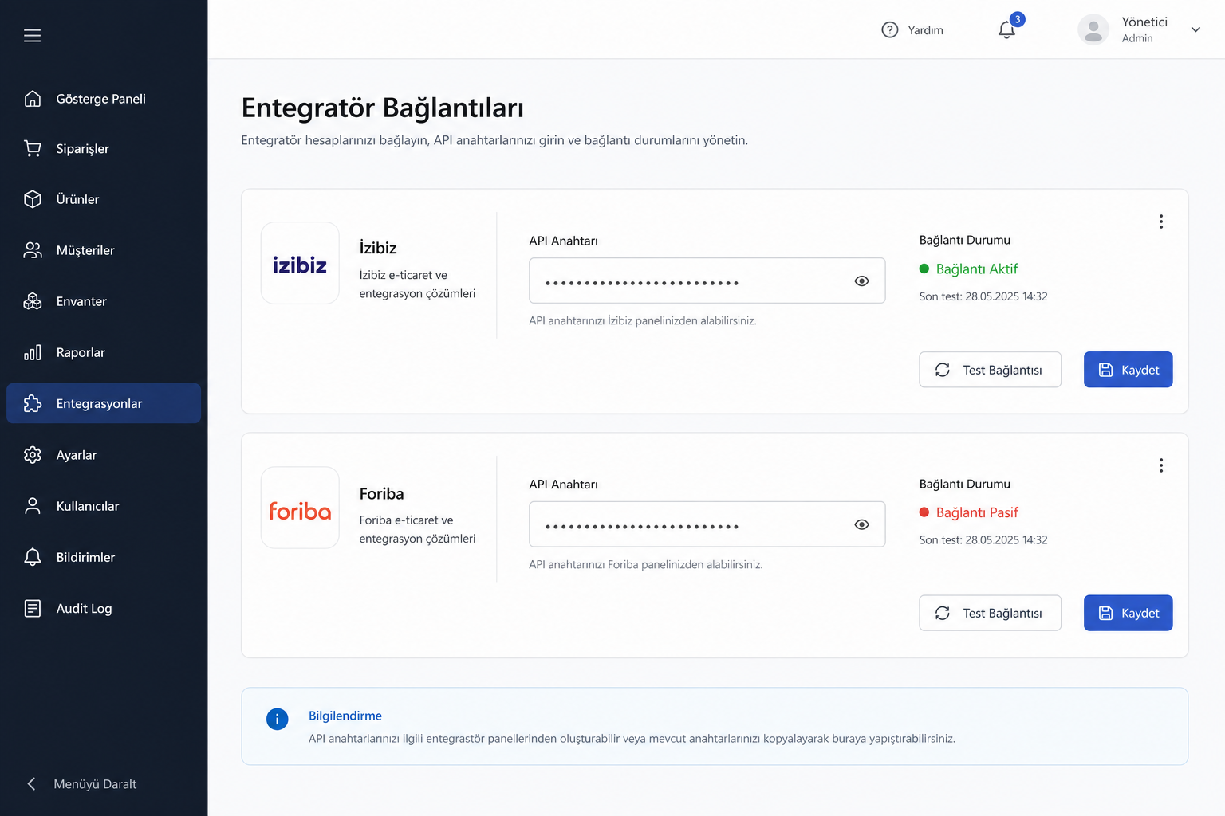Reveal the Foriba API key with eye icon
Image resolution: width=1225 pixels, height=816 pixels.
coord(861,524)
